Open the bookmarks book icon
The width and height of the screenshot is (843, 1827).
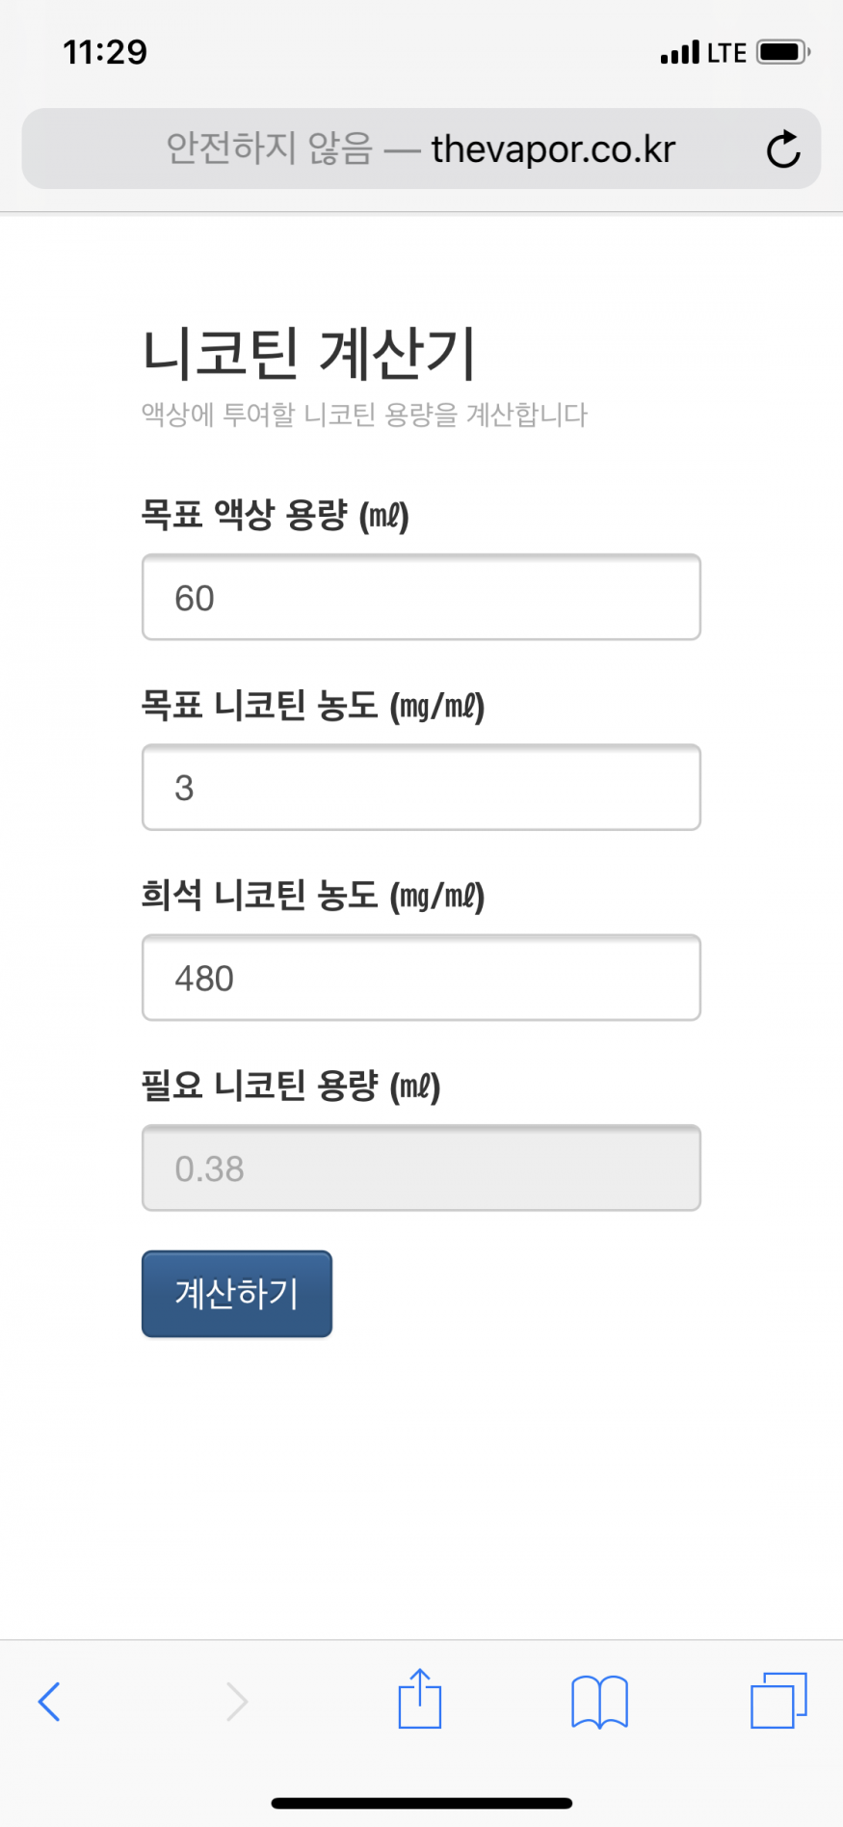coord(599,1702)
